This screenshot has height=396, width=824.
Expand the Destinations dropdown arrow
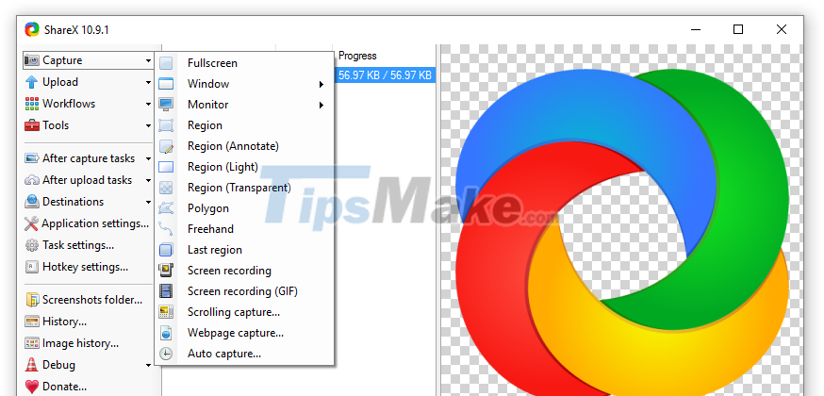pyautogui.click(x=148, y=202)
